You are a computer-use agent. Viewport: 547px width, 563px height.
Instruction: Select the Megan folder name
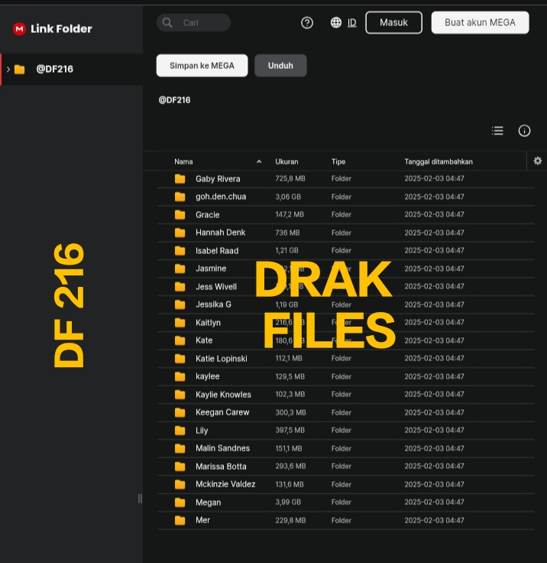pos(208,503)
